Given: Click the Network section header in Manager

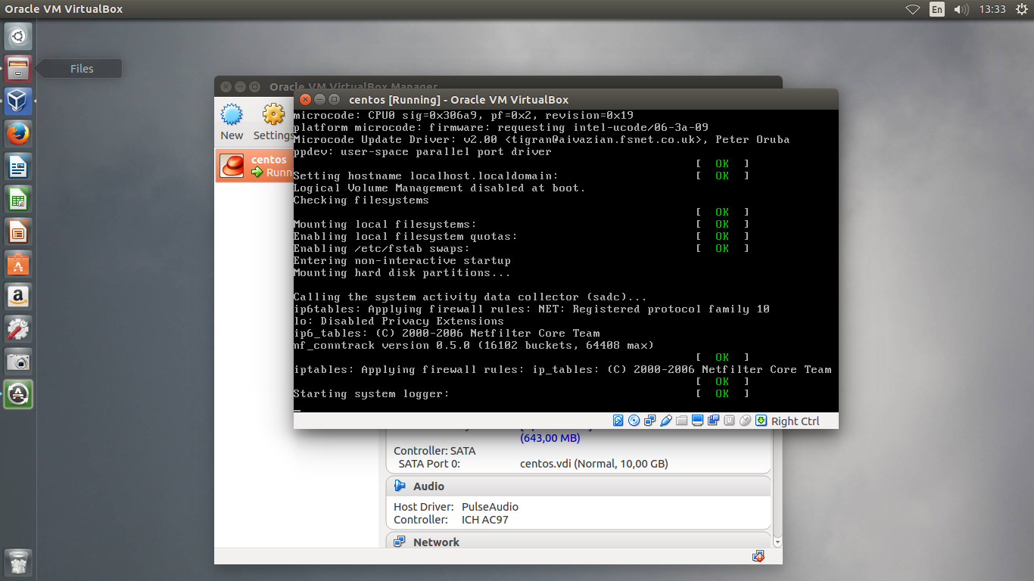Looking at the screenshot, I should 579,542.
